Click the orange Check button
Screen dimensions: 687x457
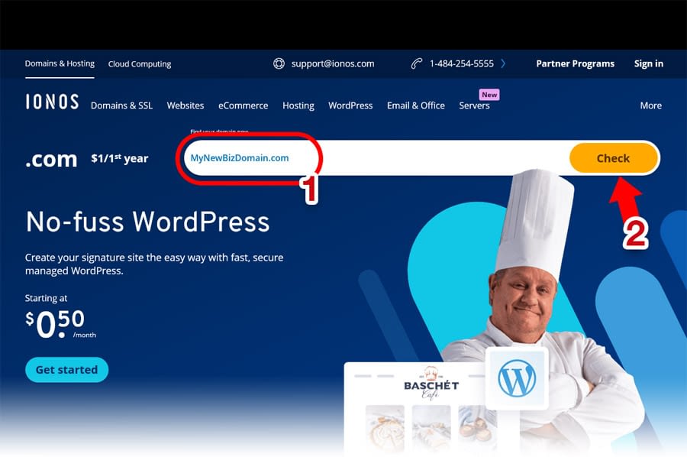tap(614, 158)
